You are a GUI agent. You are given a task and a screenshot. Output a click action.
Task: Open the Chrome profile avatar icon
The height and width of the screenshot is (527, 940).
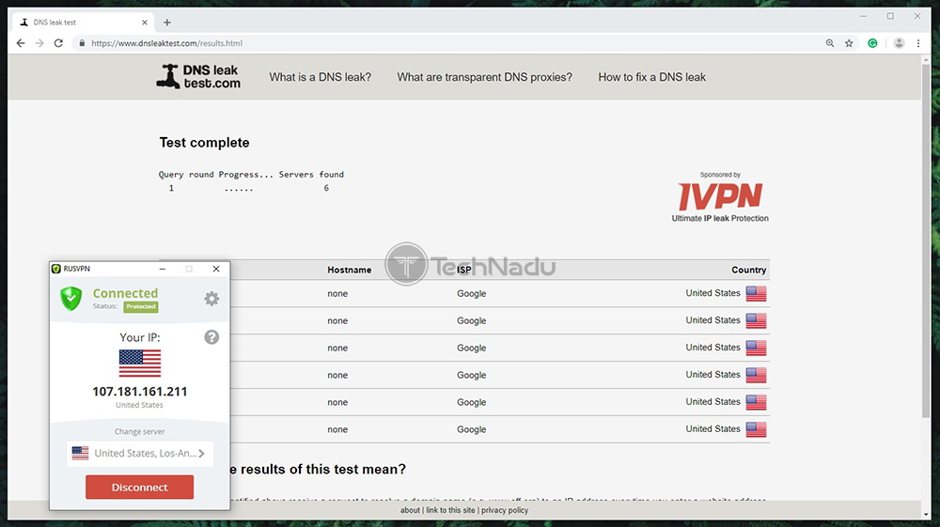[x=899, y=43]
